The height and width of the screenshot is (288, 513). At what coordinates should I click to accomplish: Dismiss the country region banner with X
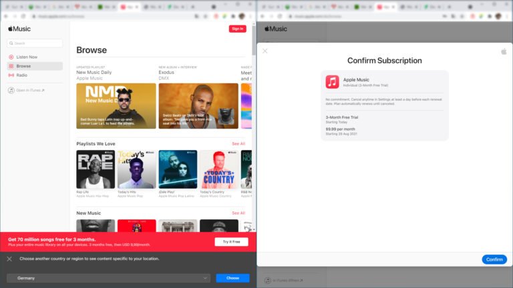coord(9,259)
